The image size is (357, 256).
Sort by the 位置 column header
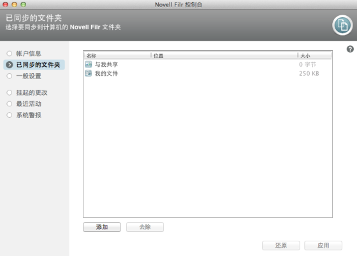tap(224, 55)
